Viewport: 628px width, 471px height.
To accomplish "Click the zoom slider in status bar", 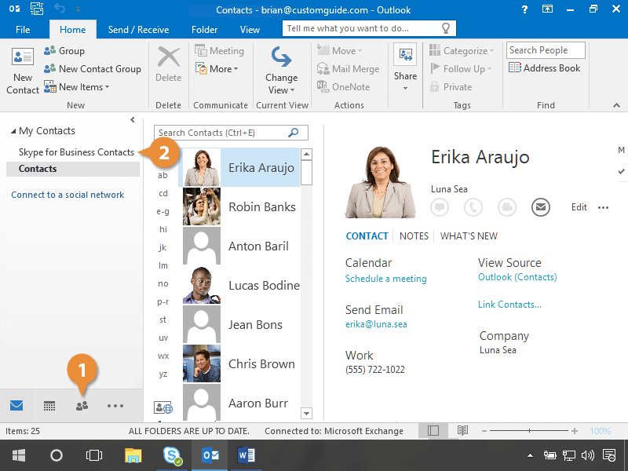I will (x=528, y=431).
